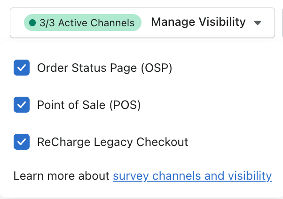The image size is (283, 199).
Task: Select the Order Status Page (OSP) label
Action: (x=104, y=68)
